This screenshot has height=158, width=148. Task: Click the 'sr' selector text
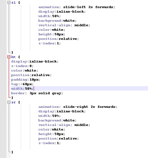pyautogui.click(x=14, y=102)
